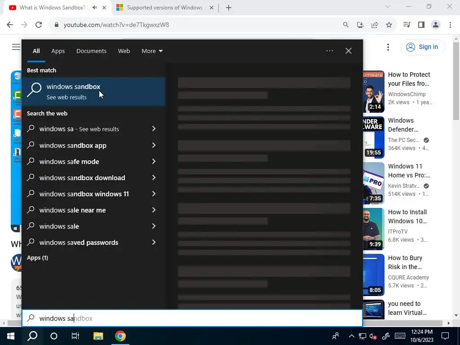Viewport: 460px width, 345px height.
Task: Expand arrow for 'windows sale near me'
Action: (154, 210)
